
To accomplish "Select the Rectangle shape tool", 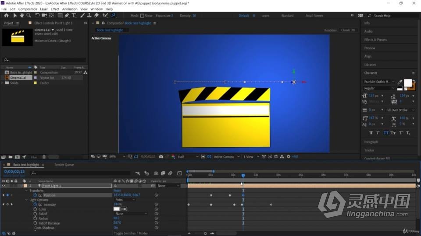I will pos(60,16).
